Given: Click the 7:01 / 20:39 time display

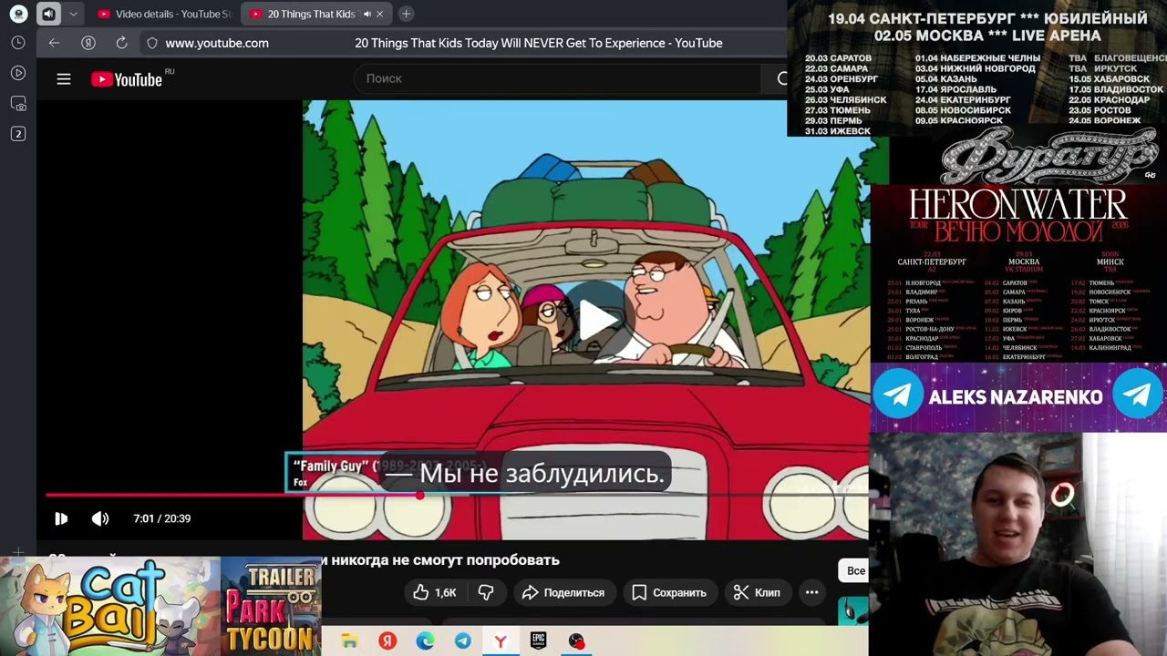Looking at the screenshot, I should coord(162,518).
